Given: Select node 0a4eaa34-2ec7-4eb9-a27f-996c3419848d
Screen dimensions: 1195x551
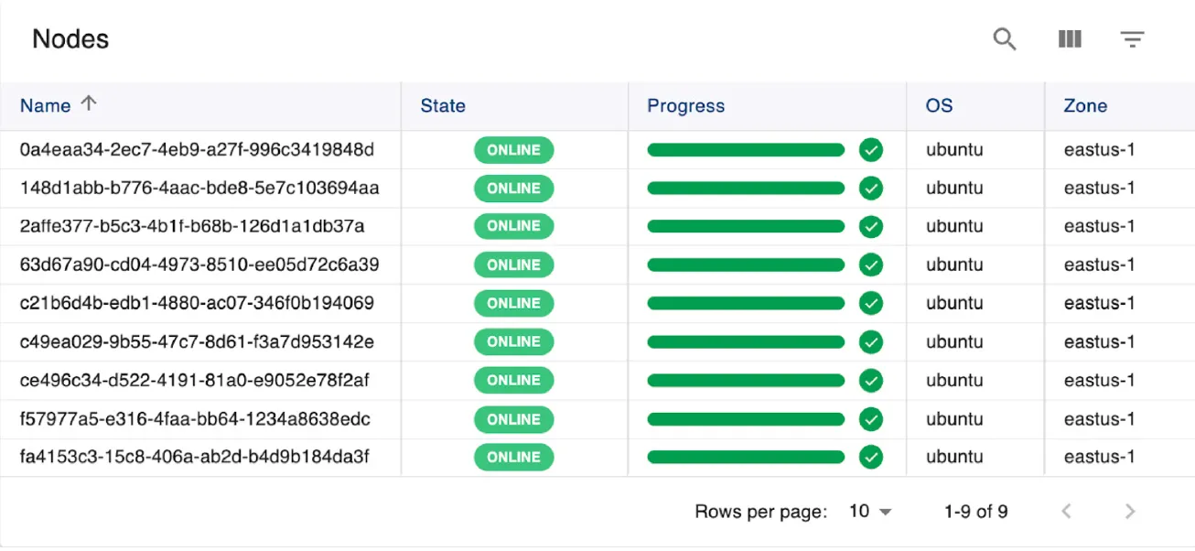Looking at the screenshot, I should [197, 150].
